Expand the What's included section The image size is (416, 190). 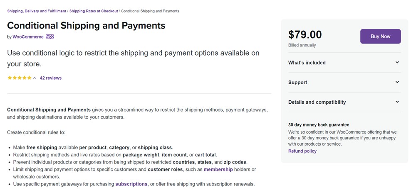pos(307,63)
